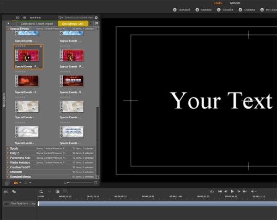Toggle the loop playback icon

[x=211, y=191]
